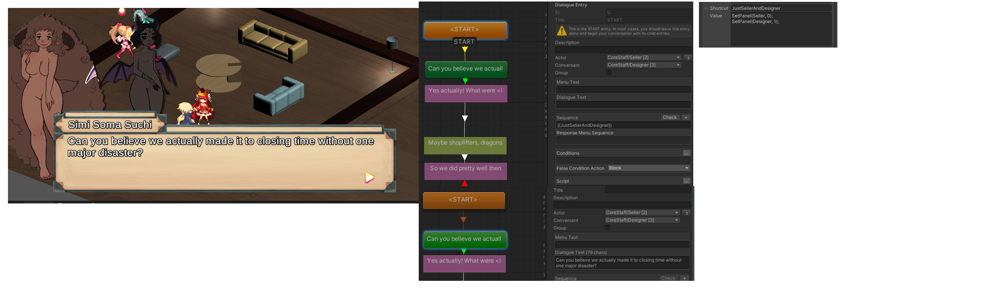This screenshot has height=288, width=995.
Task: Click the Shortcut field JustSellerAndDesigner
Action: 781,8
